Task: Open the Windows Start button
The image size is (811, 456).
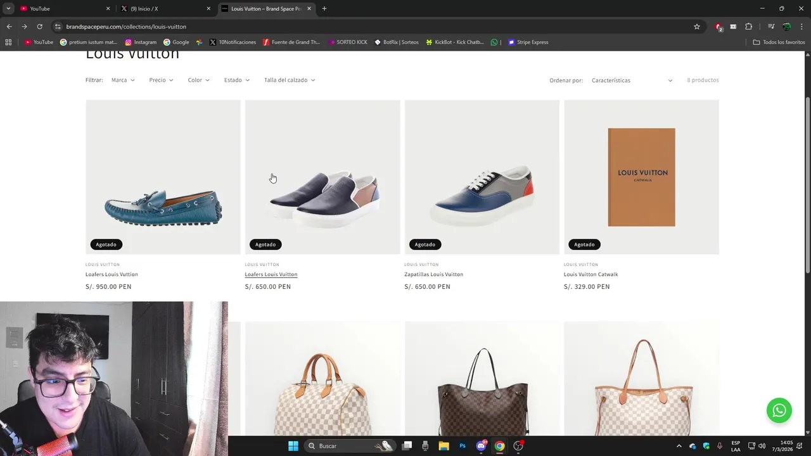Action: pos(293,446)
